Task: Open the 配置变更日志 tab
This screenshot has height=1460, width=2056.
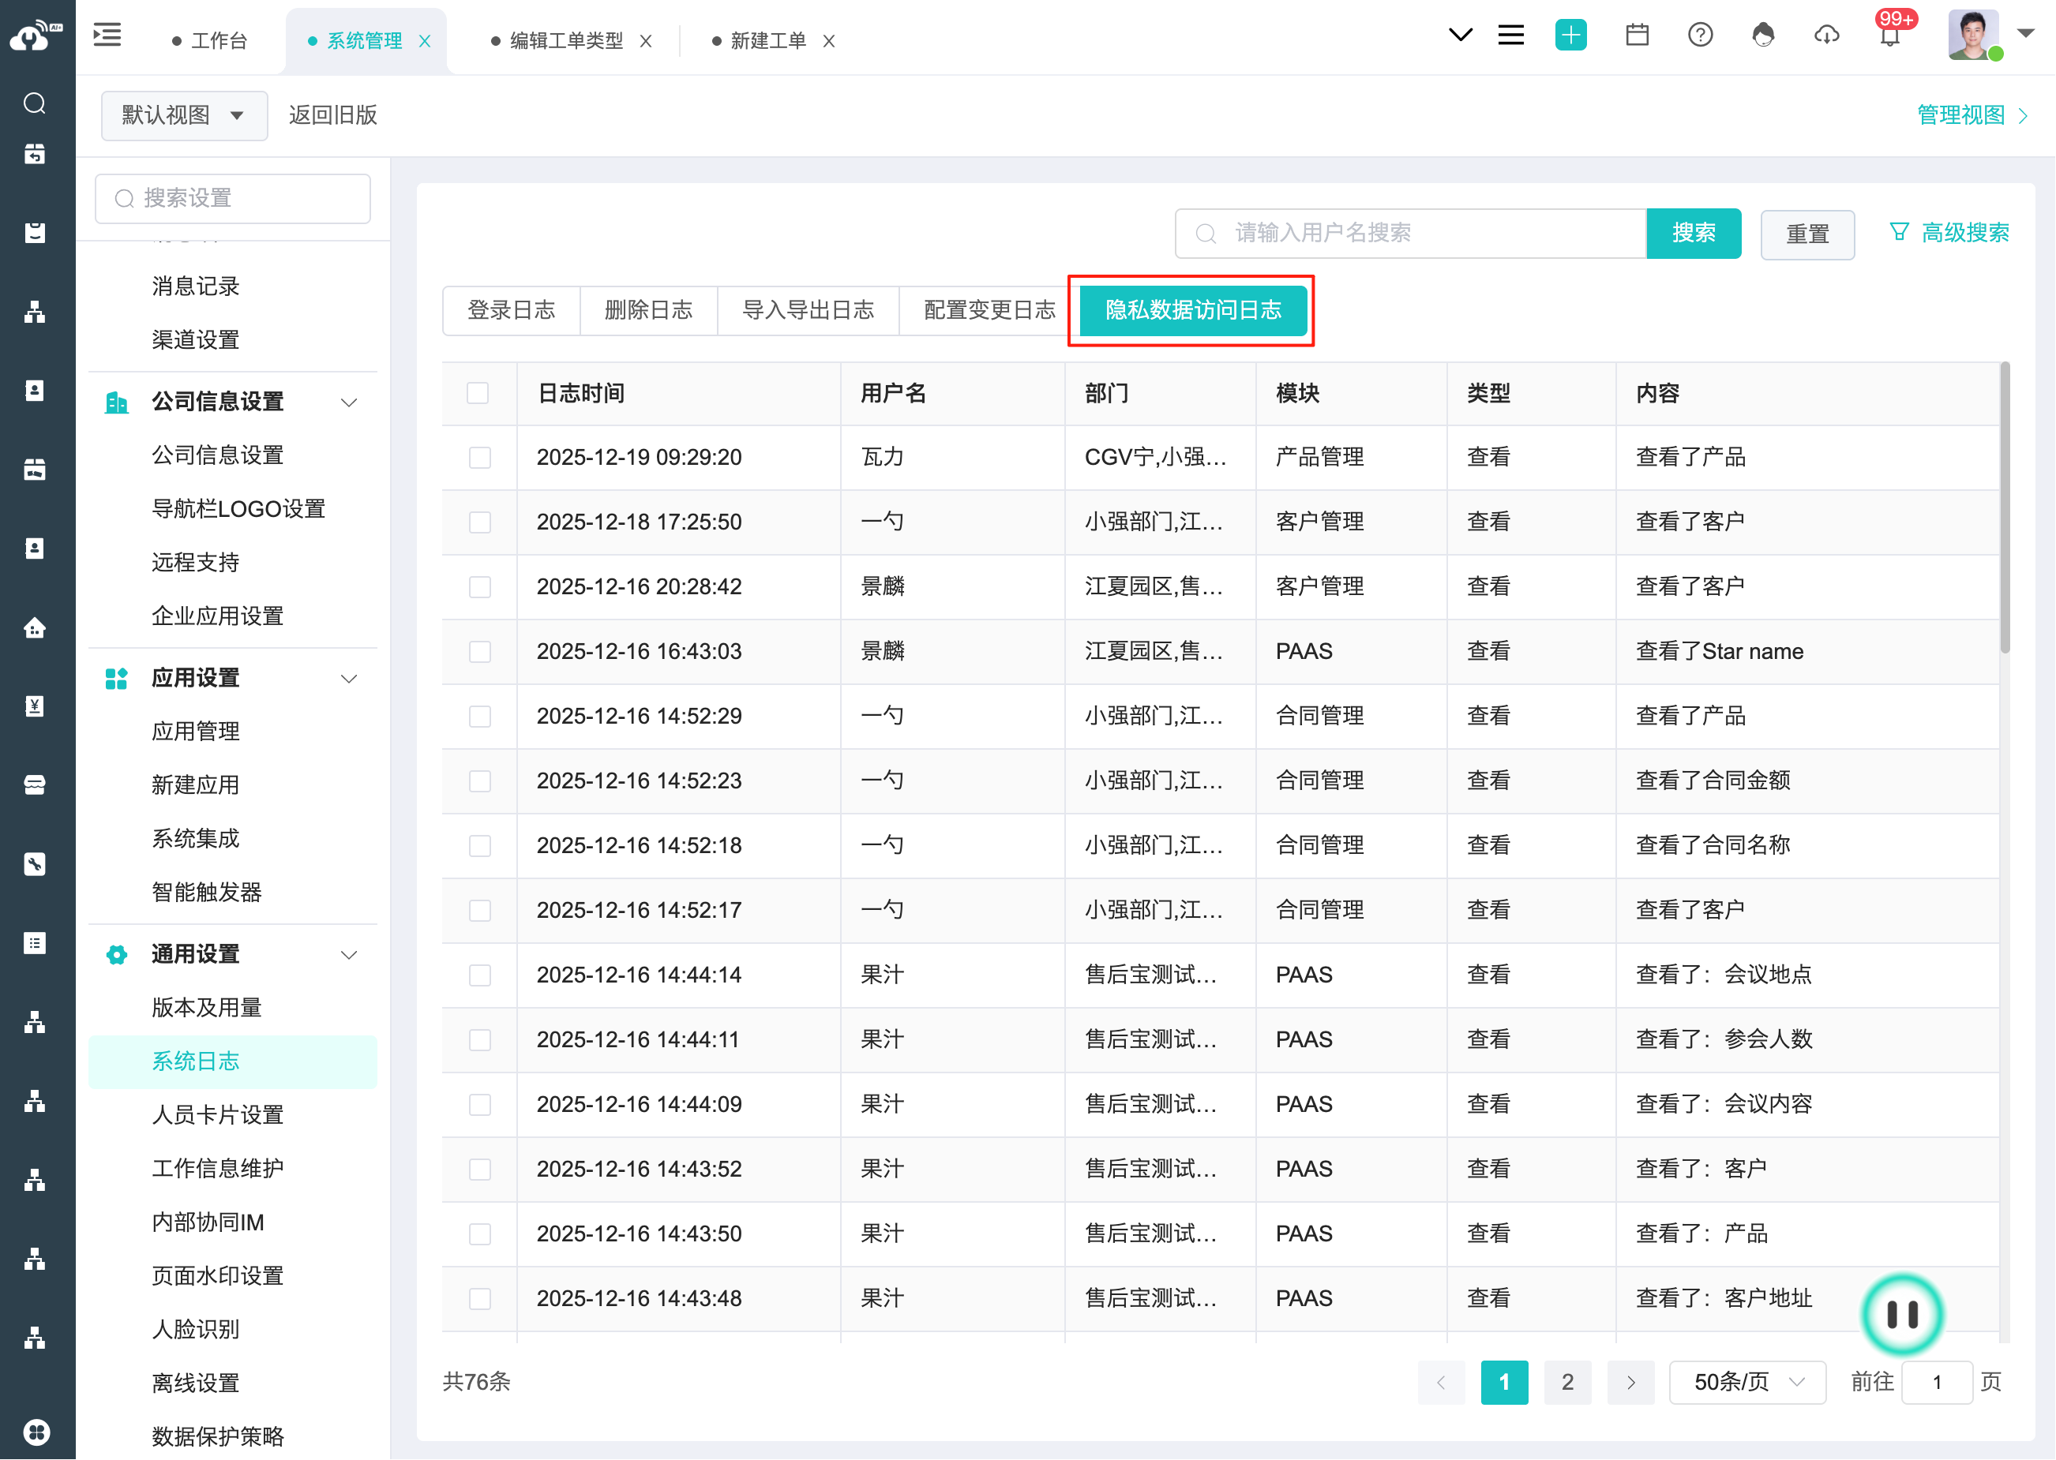Action: pyautogui.click(x=989, y=311)
